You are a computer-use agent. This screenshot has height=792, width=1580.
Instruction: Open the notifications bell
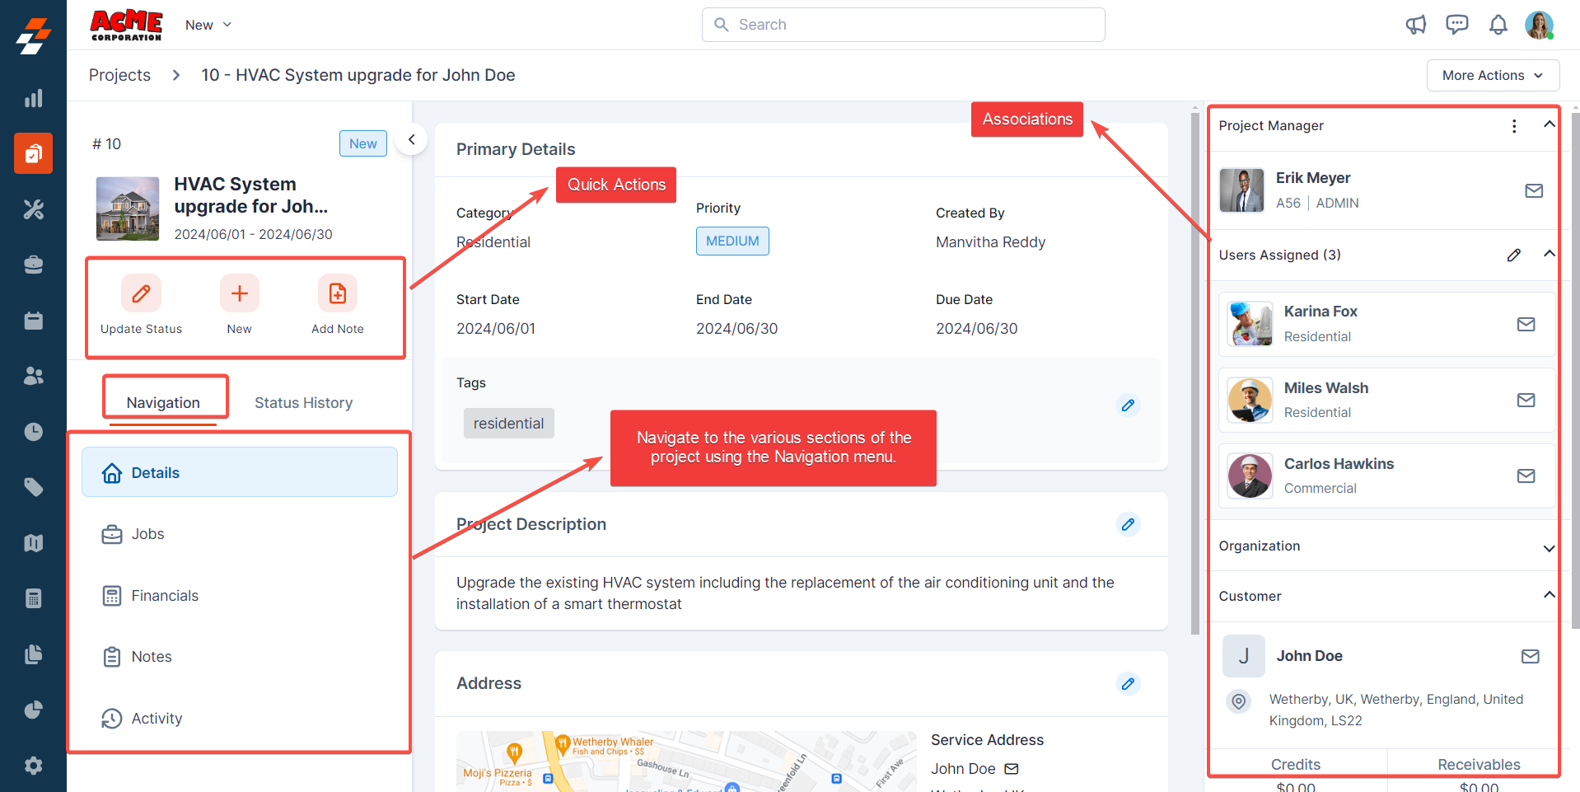(x=1498, y=25)
